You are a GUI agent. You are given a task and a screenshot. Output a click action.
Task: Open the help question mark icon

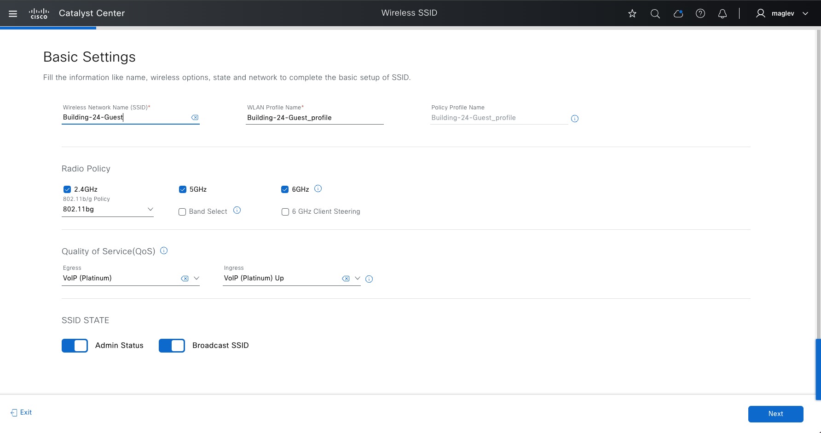[700, 14]
